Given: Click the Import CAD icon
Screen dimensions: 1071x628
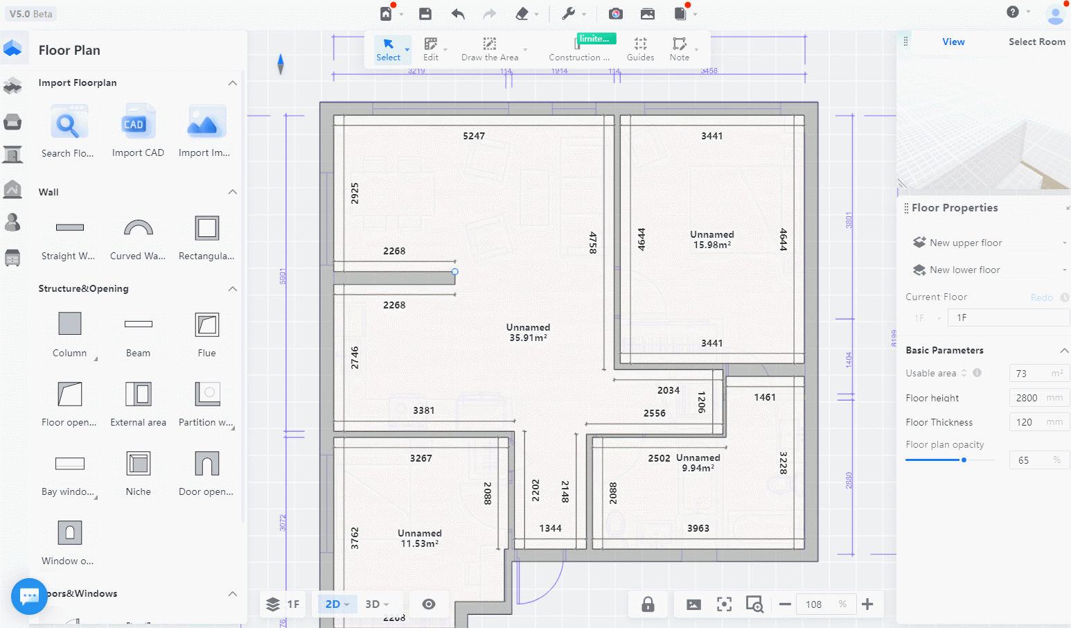Looking at the screenshot, I should pyautogui.click(x=137, y=124).
